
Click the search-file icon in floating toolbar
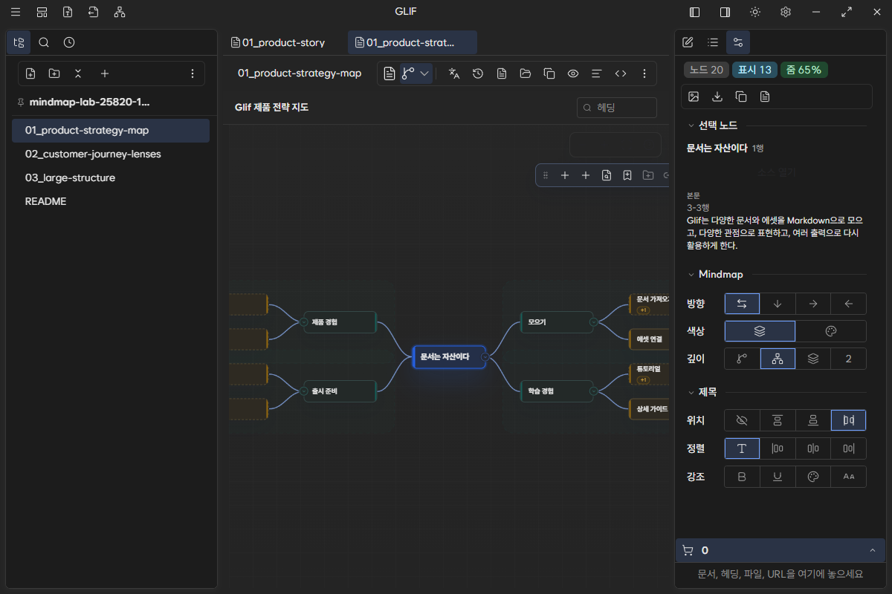[607, 175]
